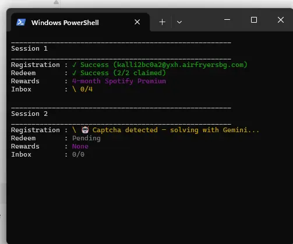Image resolution: width=293 pixels, height=244 pixels.
Task: Close the PowerShell window
Action: tap(281, 20)
